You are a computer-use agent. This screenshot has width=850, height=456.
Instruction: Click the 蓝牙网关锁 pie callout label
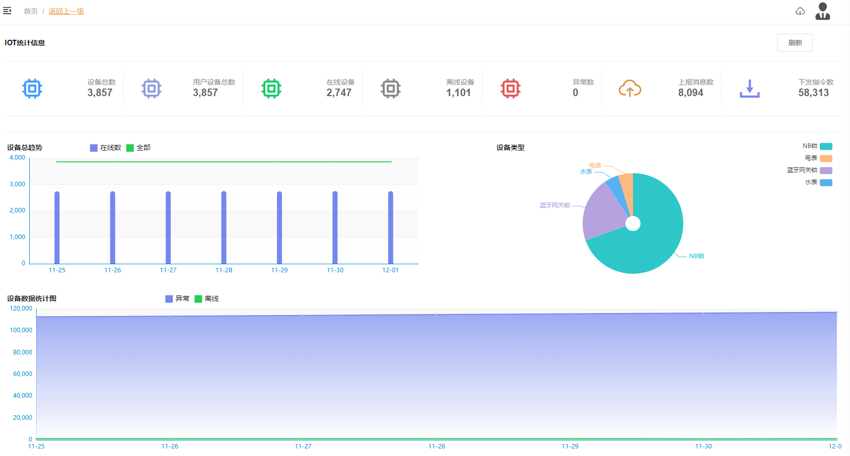coord(555,205)
